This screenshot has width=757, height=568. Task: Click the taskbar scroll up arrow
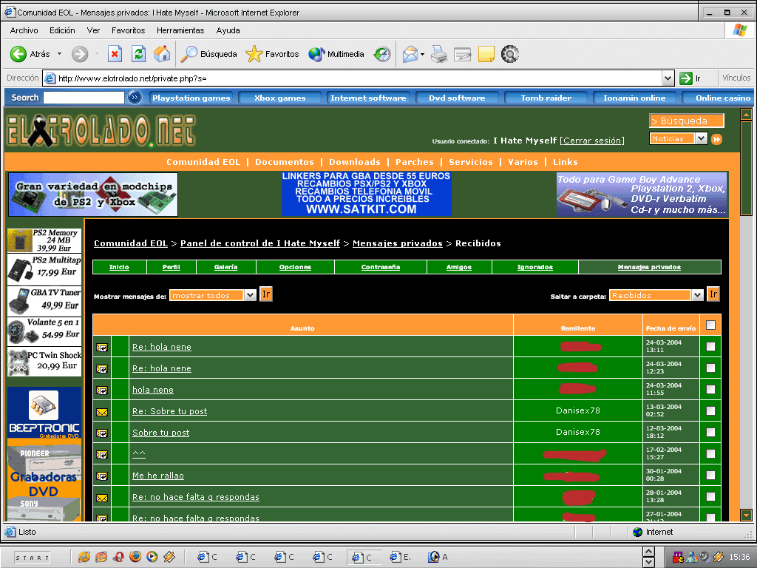(649, 551)
